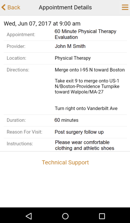The image size is (130, 223).
Task: Select the 60 minutes duration value
Action: click(x=67, y=120)
